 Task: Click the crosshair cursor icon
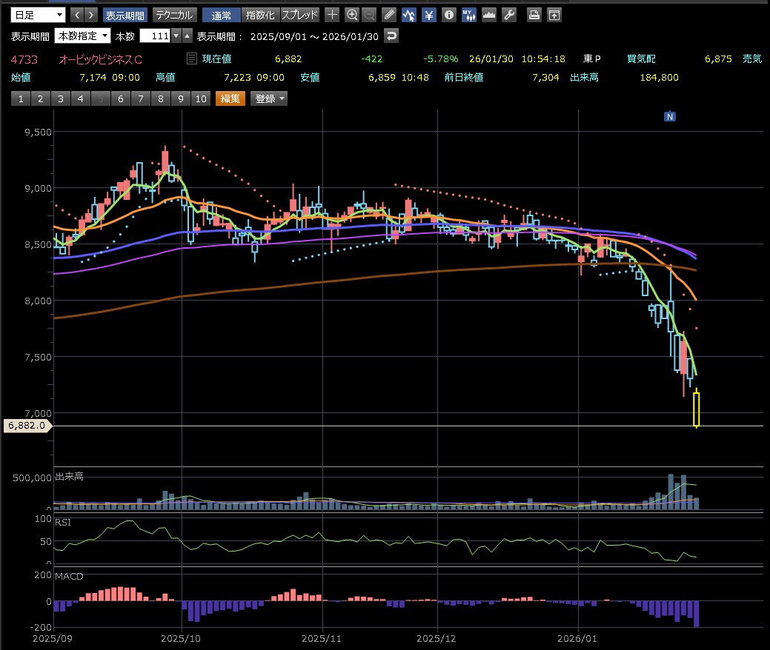pos(333,15)
